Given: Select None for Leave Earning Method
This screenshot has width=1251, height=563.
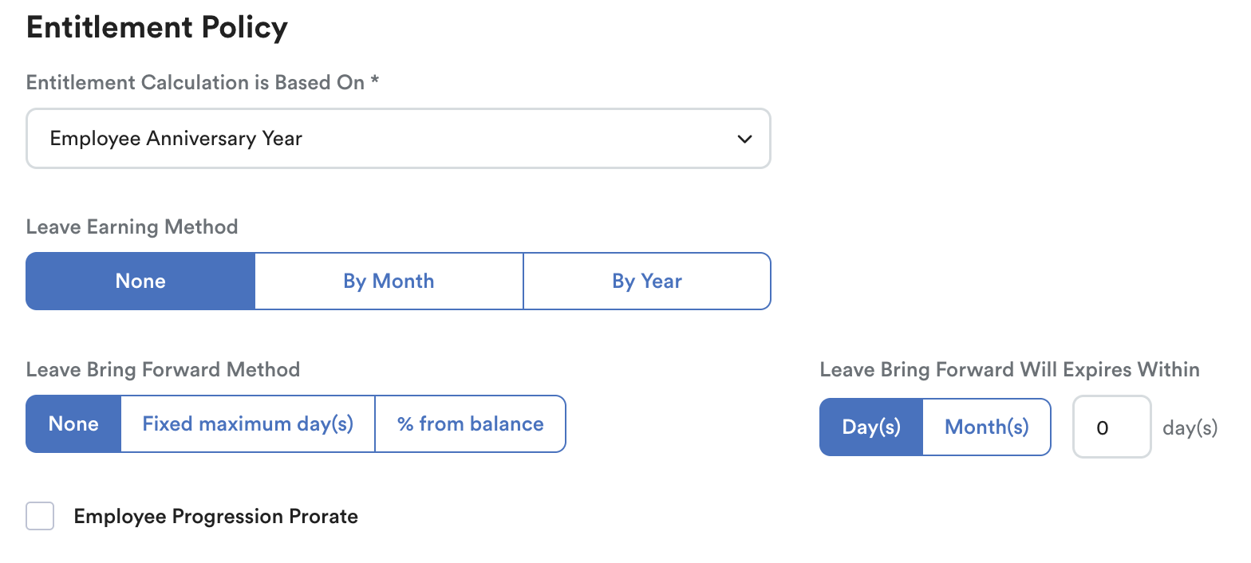Looking at the screenshot, I should coord(140,281).
